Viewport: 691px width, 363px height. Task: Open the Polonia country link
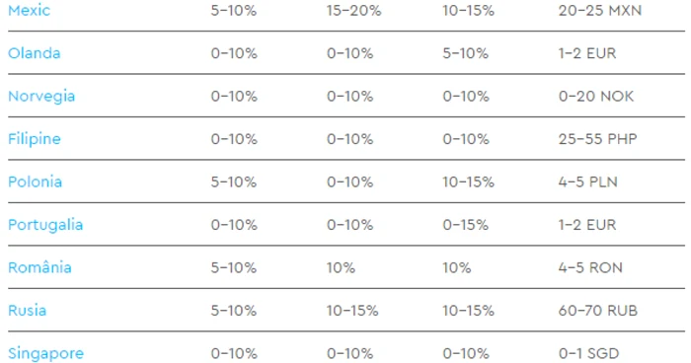pos(35,181)
